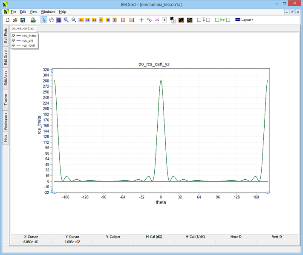Hide the rcs_total plot via checkbox
Image resolution: width=303 pixels, height=255 pixels.
click(x=14, y=45)
